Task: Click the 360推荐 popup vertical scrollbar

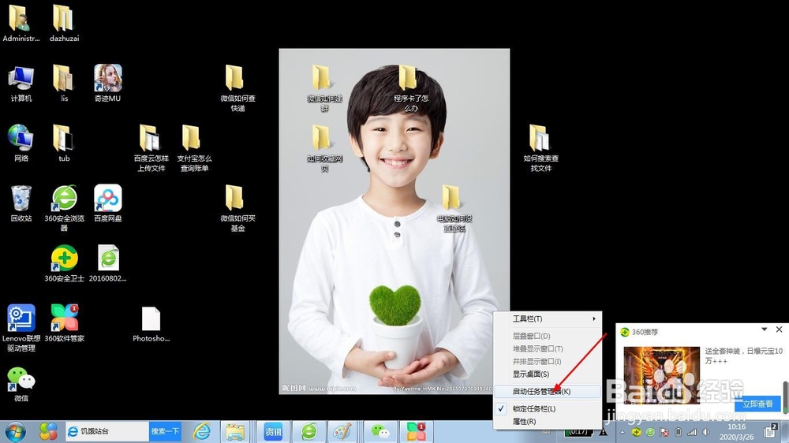Action: (x=786, y=397)
